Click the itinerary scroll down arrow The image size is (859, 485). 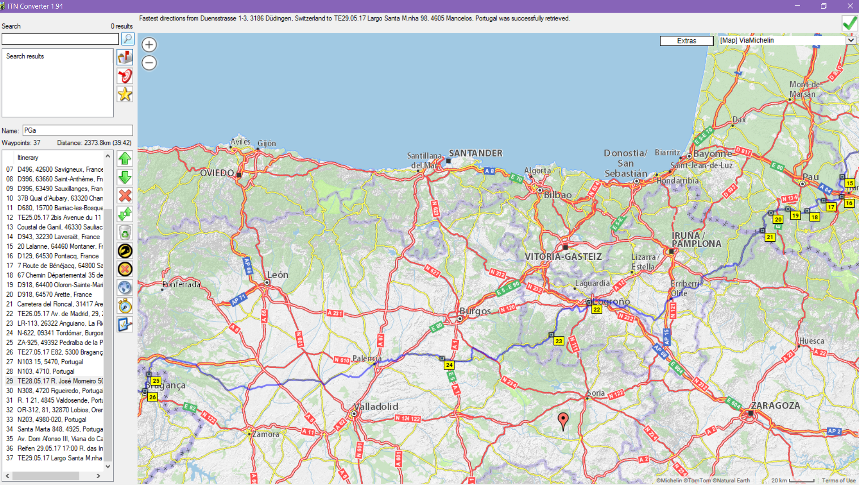[x=108, y=466]
